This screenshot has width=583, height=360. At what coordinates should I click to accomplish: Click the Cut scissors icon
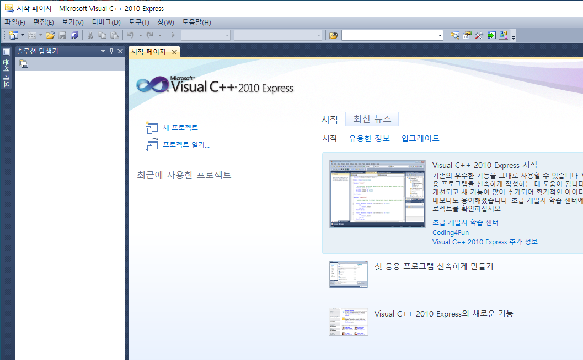tap(90, 35)
